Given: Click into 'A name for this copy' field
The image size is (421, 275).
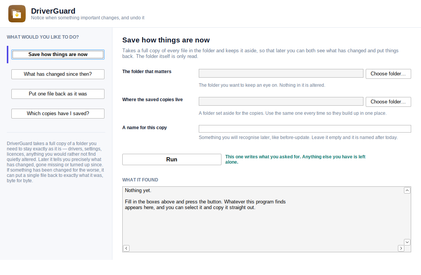Looking at the screenshot, I should [305, 129].
